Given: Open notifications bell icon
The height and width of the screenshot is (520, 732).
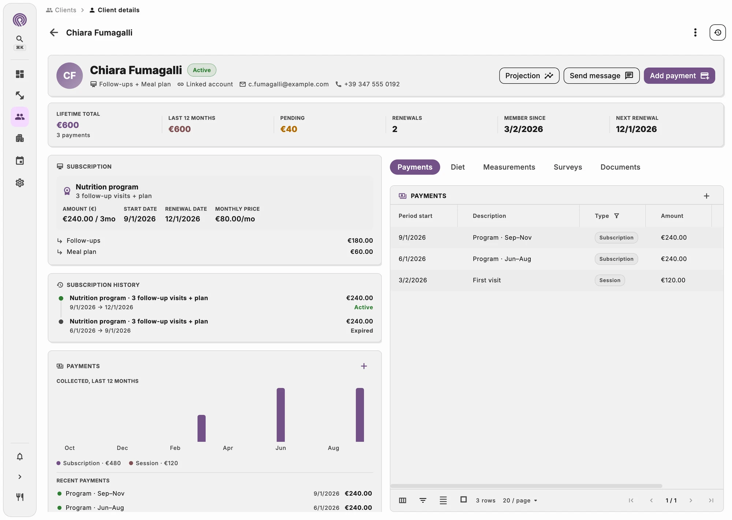Looking at the screenshot, I should [20, 457].
